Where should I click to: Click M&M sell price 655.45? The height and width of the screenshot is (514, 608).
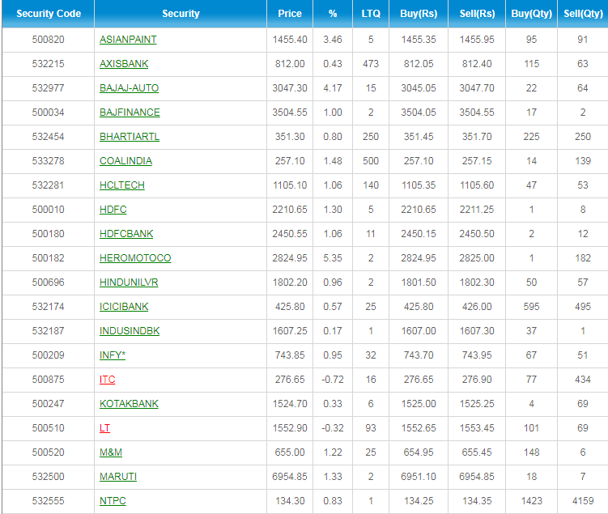(477, 452)
